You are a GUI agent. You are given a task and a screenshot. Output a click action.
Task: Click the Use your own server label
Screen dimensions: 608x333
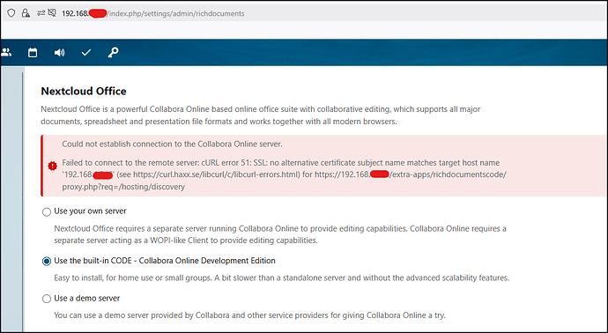click(91, 211)
